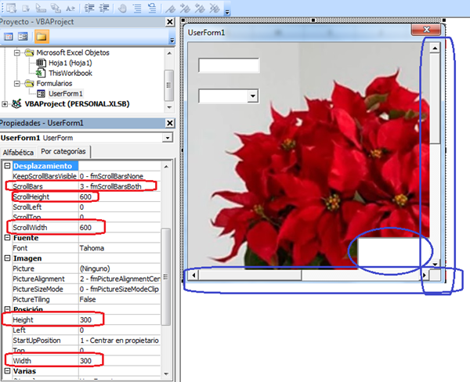Screen dimensions: 470x382
Task: Click properties list scrollbar down arrow
Action: pos(166,374)
